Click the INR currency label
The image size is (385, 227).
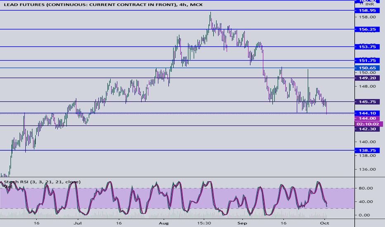tap(370, 4)
